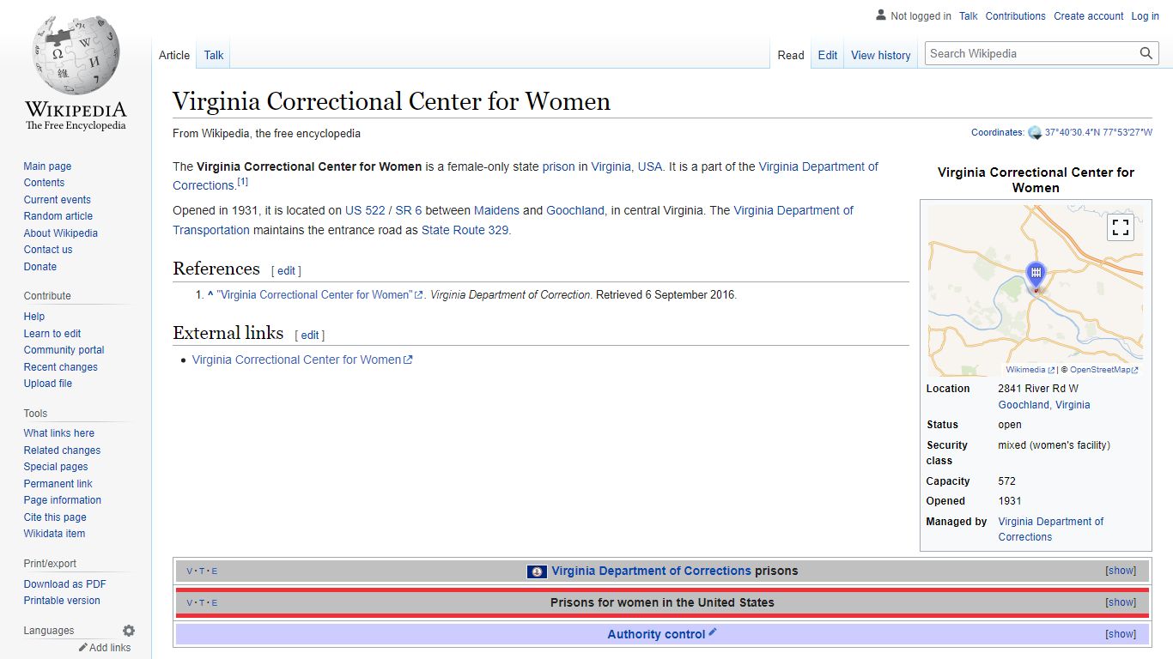Viewport: 1173px width, 659px height.
Task: Click the Add links pencil icon
Action: click(83, 648)
